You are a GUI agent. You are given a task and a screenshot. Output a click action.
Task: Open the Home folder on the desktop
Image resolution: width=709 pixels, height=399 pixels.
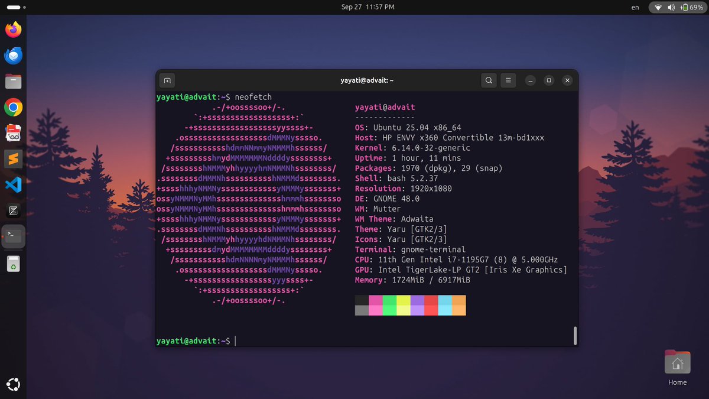(677, 368)
